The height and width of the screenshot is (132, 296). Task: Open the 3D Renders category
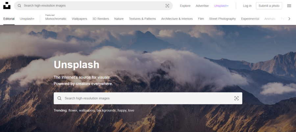coord(101,19)
